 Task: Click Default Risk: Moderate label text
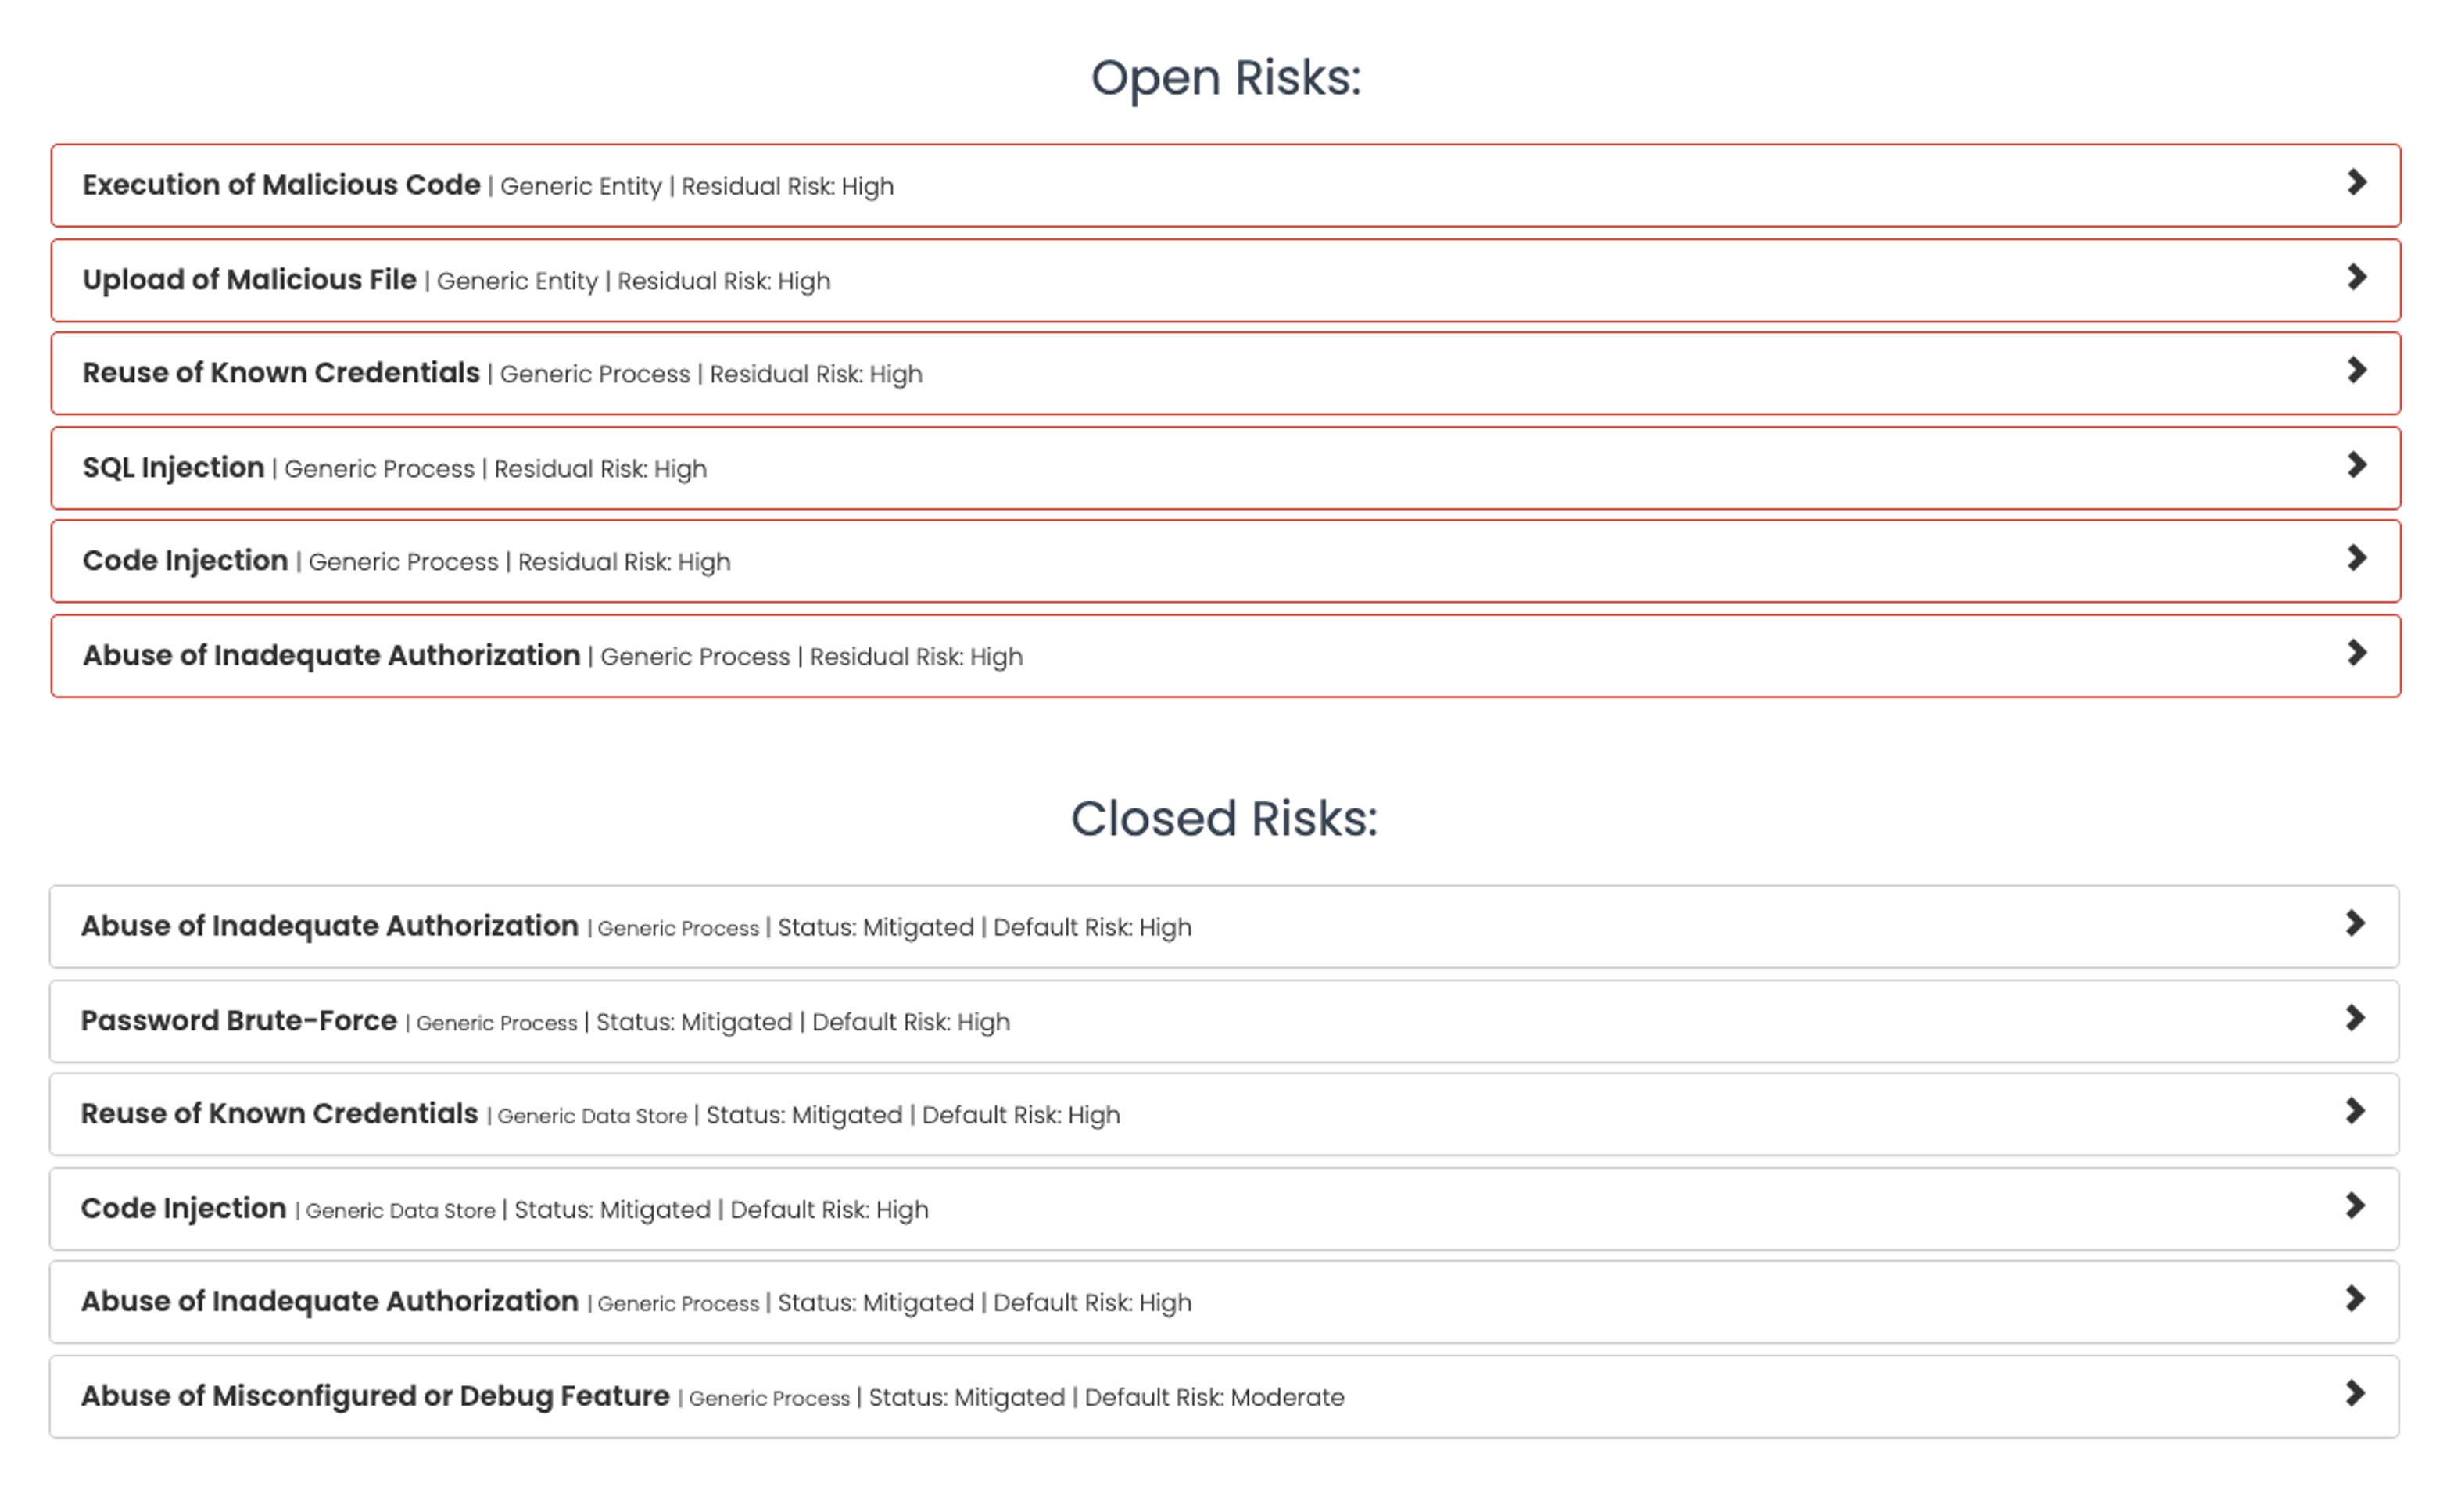[x=1214, y=1398]
